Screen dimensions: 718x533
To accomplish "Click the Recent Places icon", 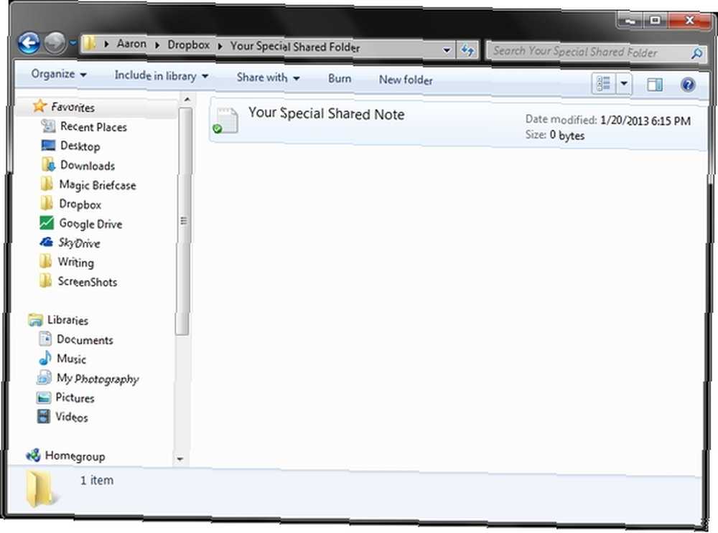I will click(x=48, y=126).
